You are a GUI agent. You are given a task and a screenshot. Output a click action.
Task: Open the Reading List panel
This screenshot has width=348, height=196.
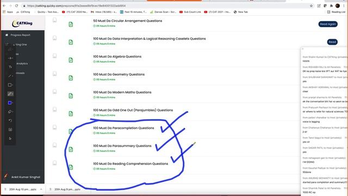(336, 12)
